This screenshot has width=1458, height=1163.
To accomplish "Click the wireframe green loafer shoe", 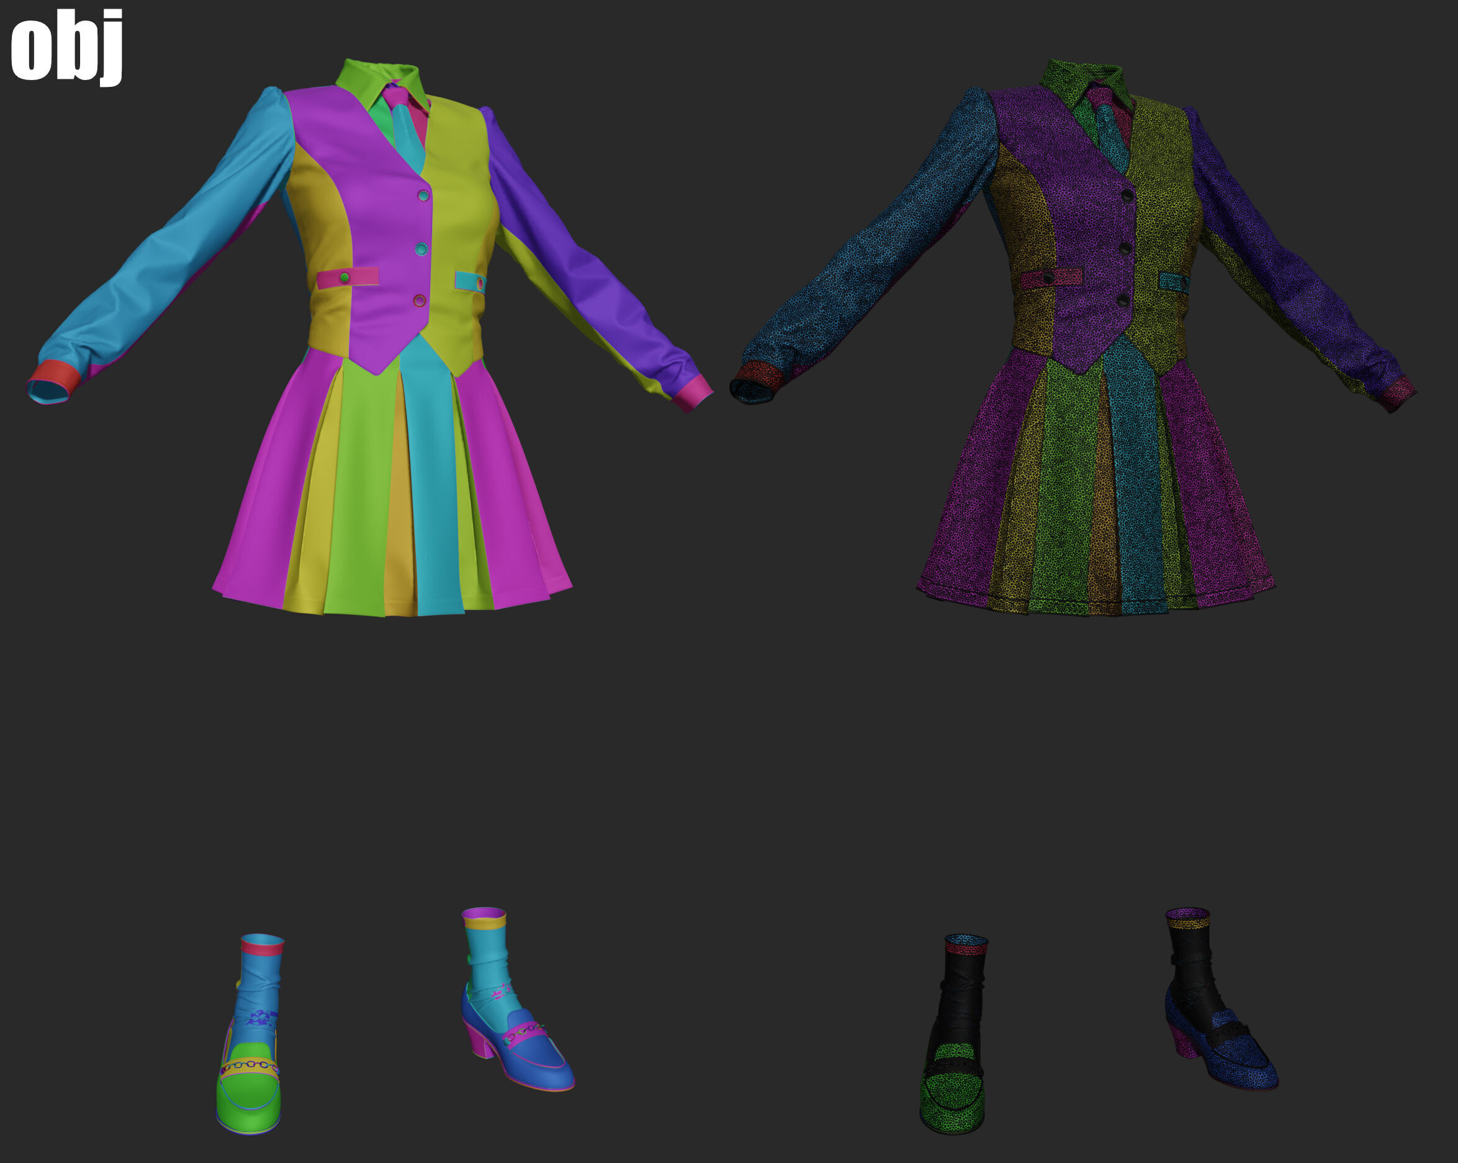I will click(x=952, y=1088).
